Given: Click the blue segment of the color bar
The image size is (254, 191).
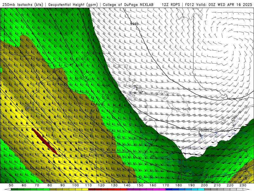Looking at the screenshot, I should click(185, 189).
